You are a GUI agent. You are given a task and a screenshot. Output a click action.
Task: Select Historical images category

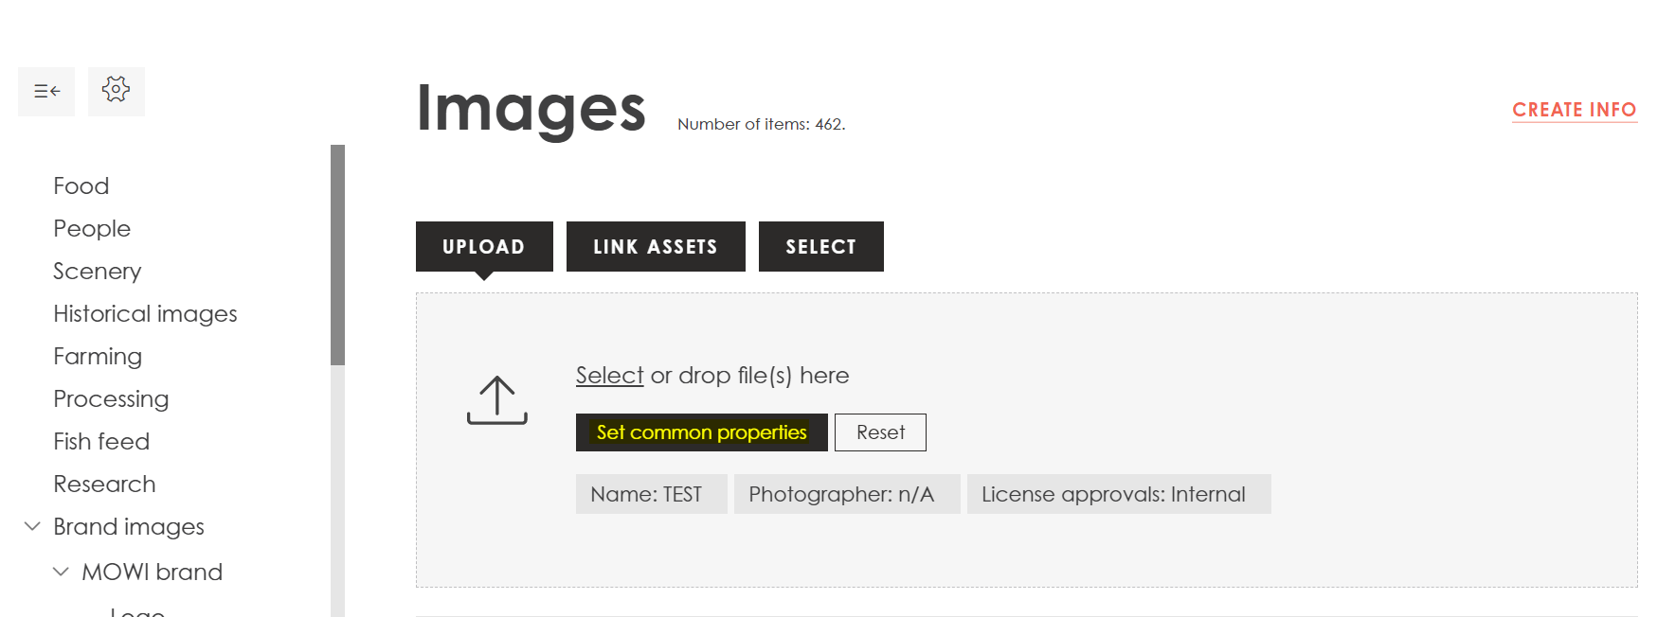[x=145, y=314]
